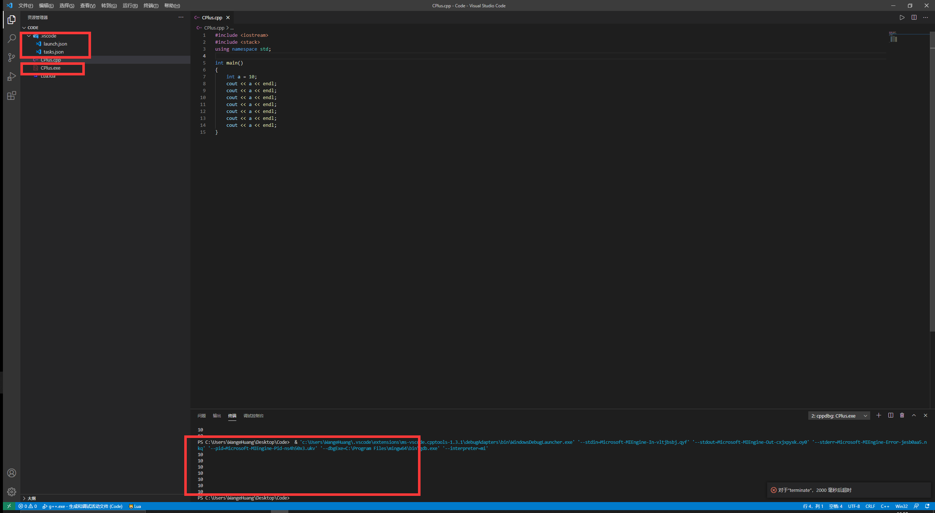
Task: Open Run and Debug view
Action: click(x=12, y=77)
